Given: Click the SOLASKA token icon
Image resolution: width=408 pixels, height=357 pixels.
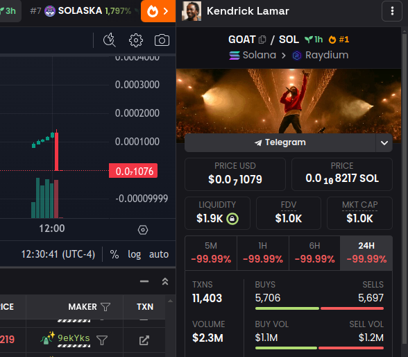Looking at the screenshot, I should [50, 11].
